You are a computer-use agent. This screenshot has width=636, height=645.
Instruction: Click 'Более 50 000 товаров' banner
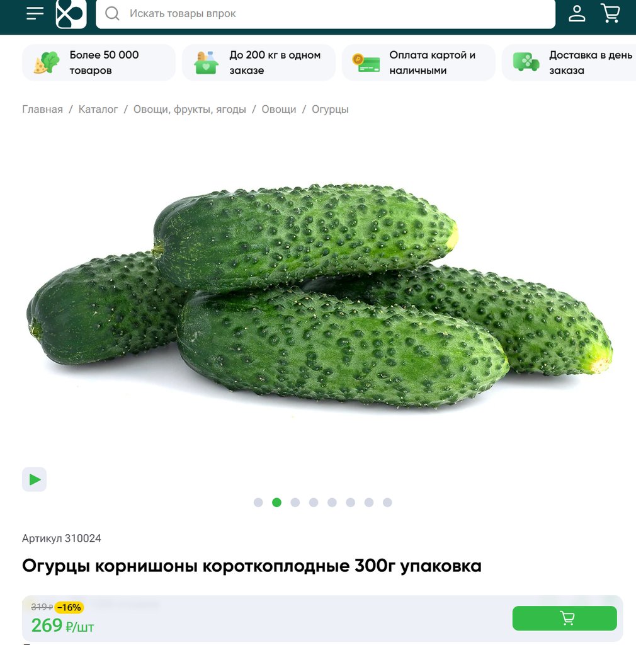coord(99,62)
